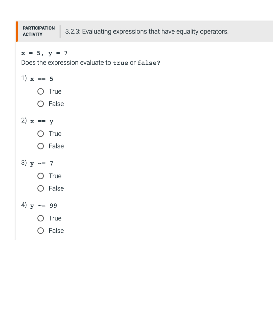This screenshot has height=314, width=273.
Task: Select True for question 3 y ~= 7
Action: tap(40, 176)
